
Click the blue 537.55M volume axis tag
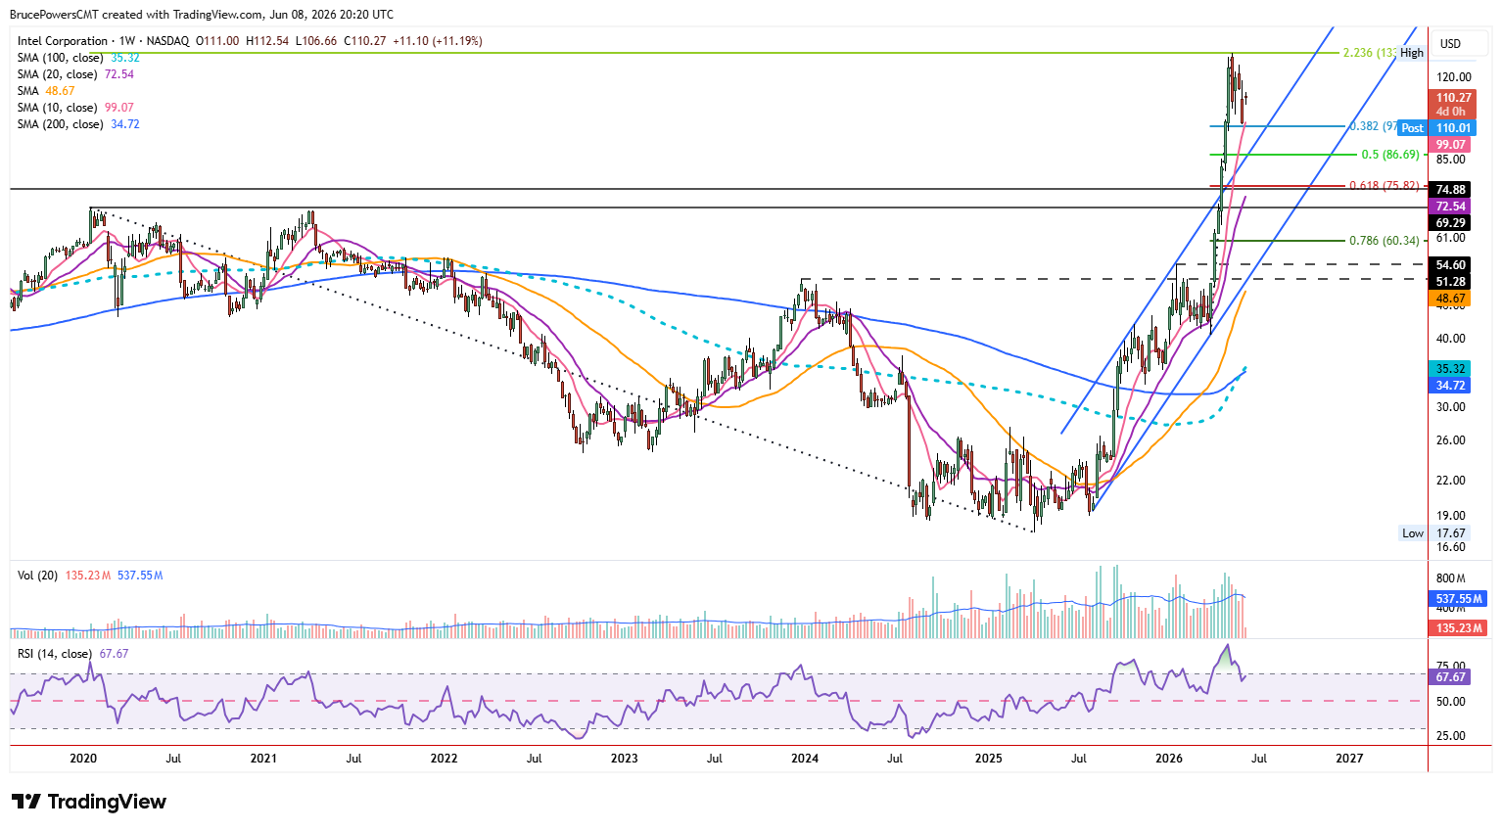click(1459, 599)
